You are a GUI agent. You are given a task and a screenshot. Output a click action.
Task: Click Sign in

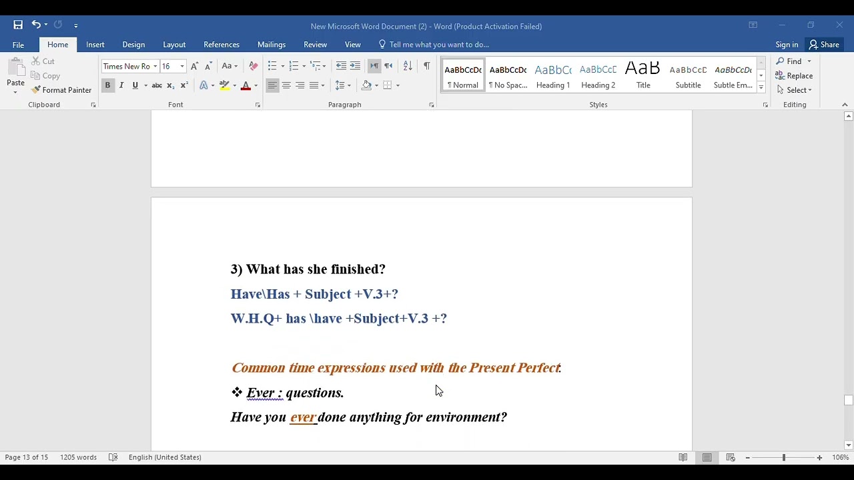787,45
